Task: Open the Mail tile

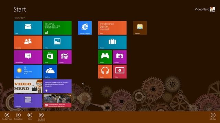Action: pos(28,28)
